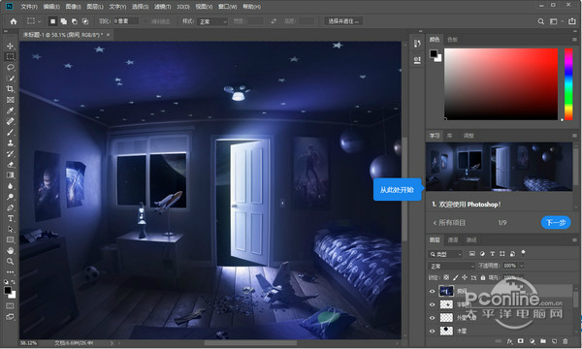Toggle New Selection mode button
582x349 pixels.
click(x=52, y=21)
